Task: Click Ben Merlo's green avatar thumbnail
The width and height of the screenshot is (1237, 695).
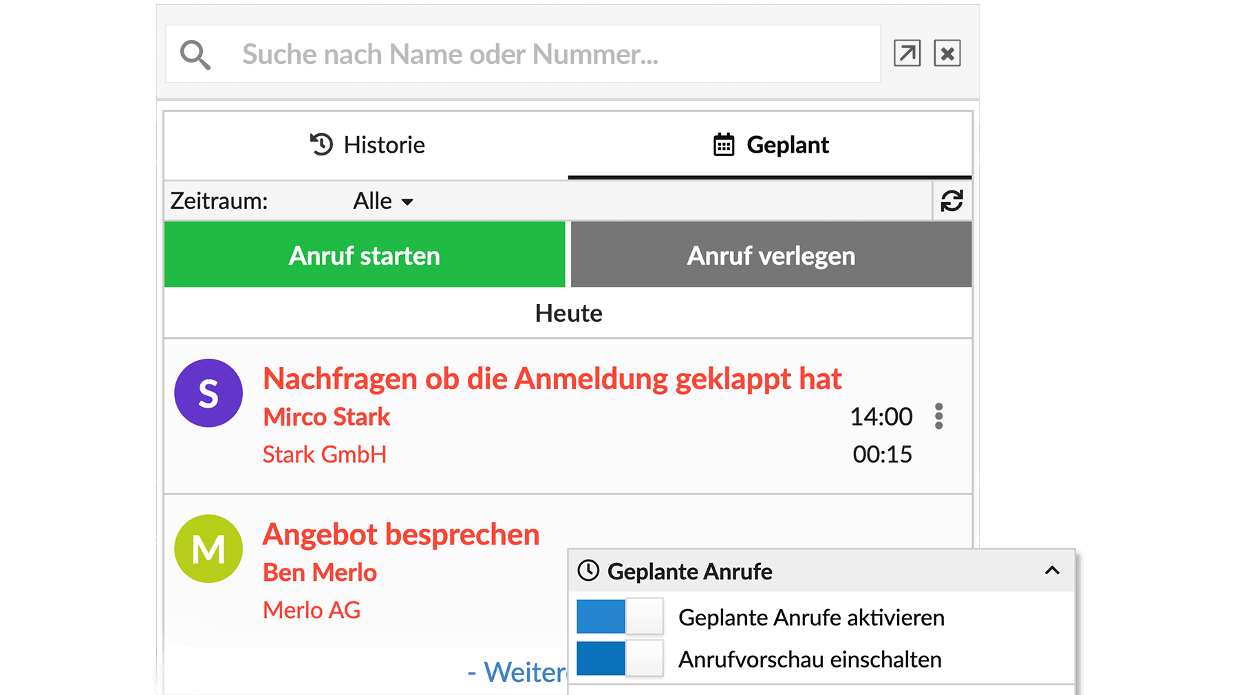Action: [208, 548]
